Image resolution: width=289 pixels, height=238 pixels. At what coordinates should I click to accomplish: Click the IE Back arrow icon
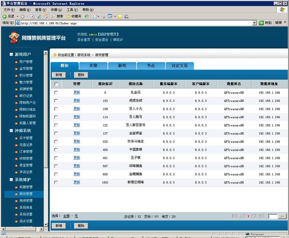click(x=5, y=17)
